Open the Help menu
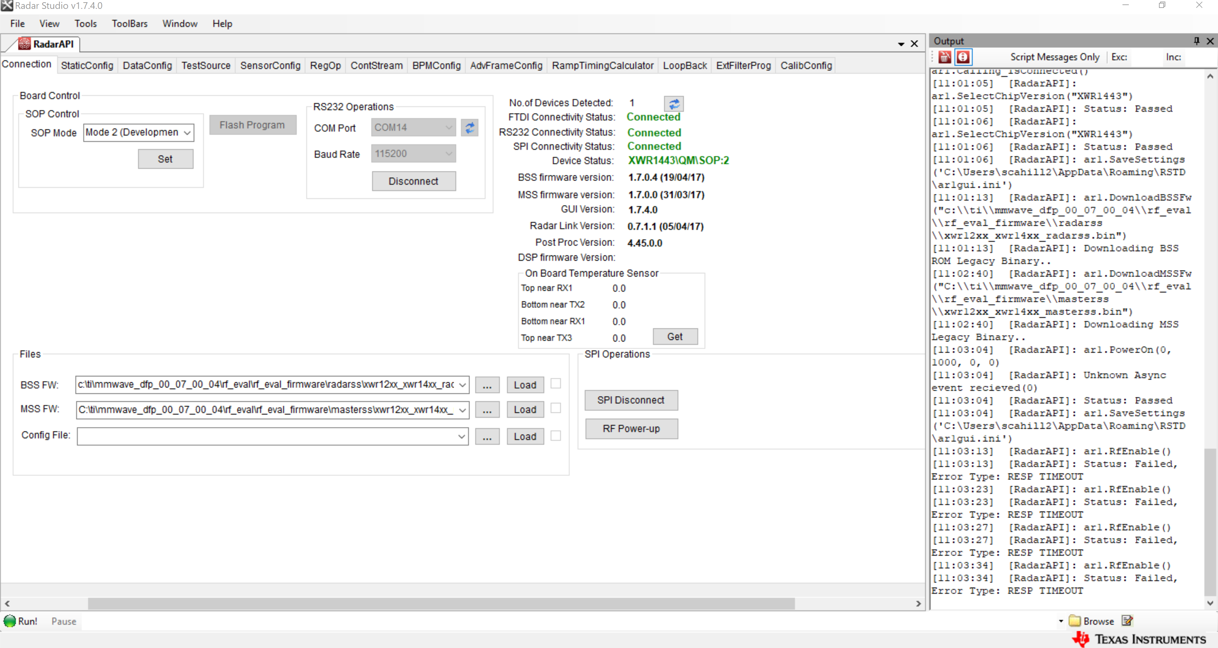Image resolution: width=1218 pixels, height=648 pixels. click(222, 23)
